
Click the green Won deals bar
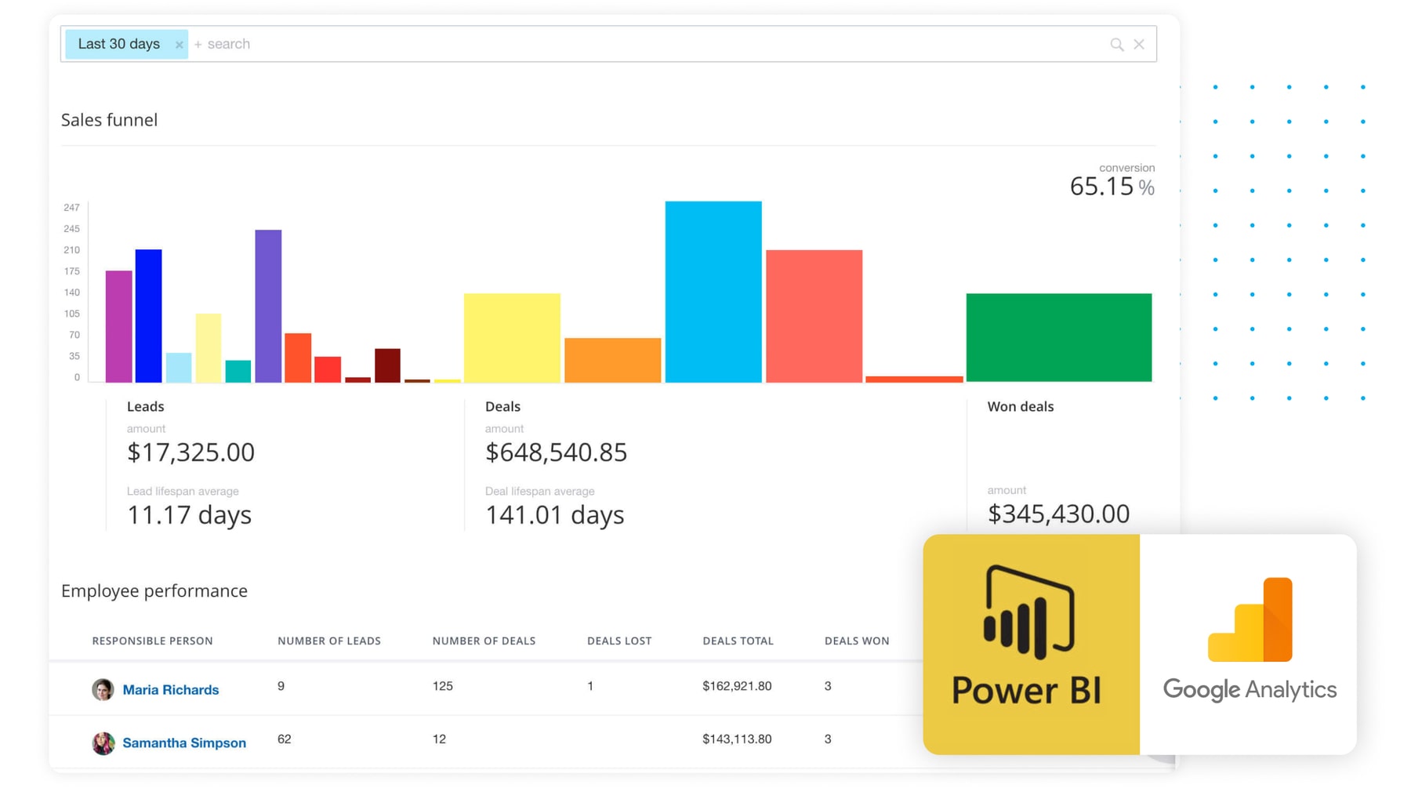pos(1058,337)
